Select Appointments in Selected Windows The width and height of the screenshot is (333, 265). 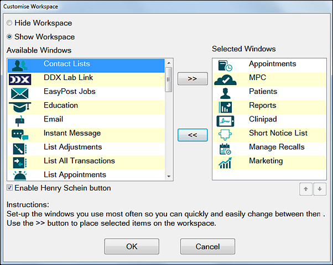pyautogui.click(x=269, y=66)
